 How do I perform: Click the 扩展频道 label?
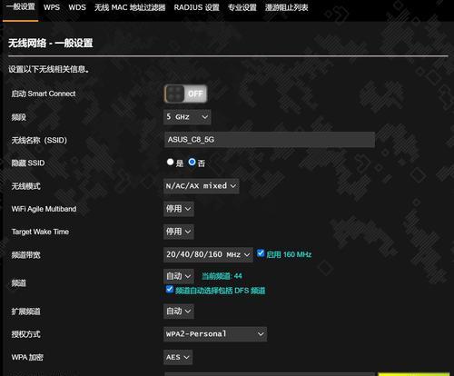click(x=25, y=312)
